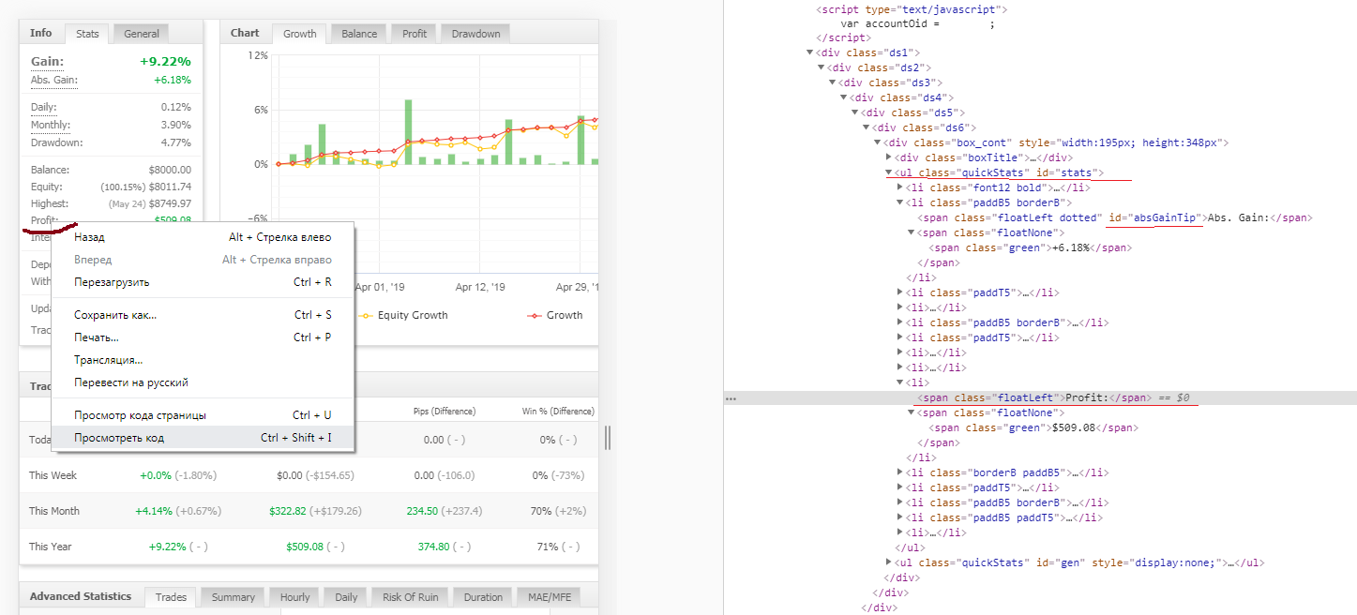Expand the ul id="gen" node

point(889,562)
